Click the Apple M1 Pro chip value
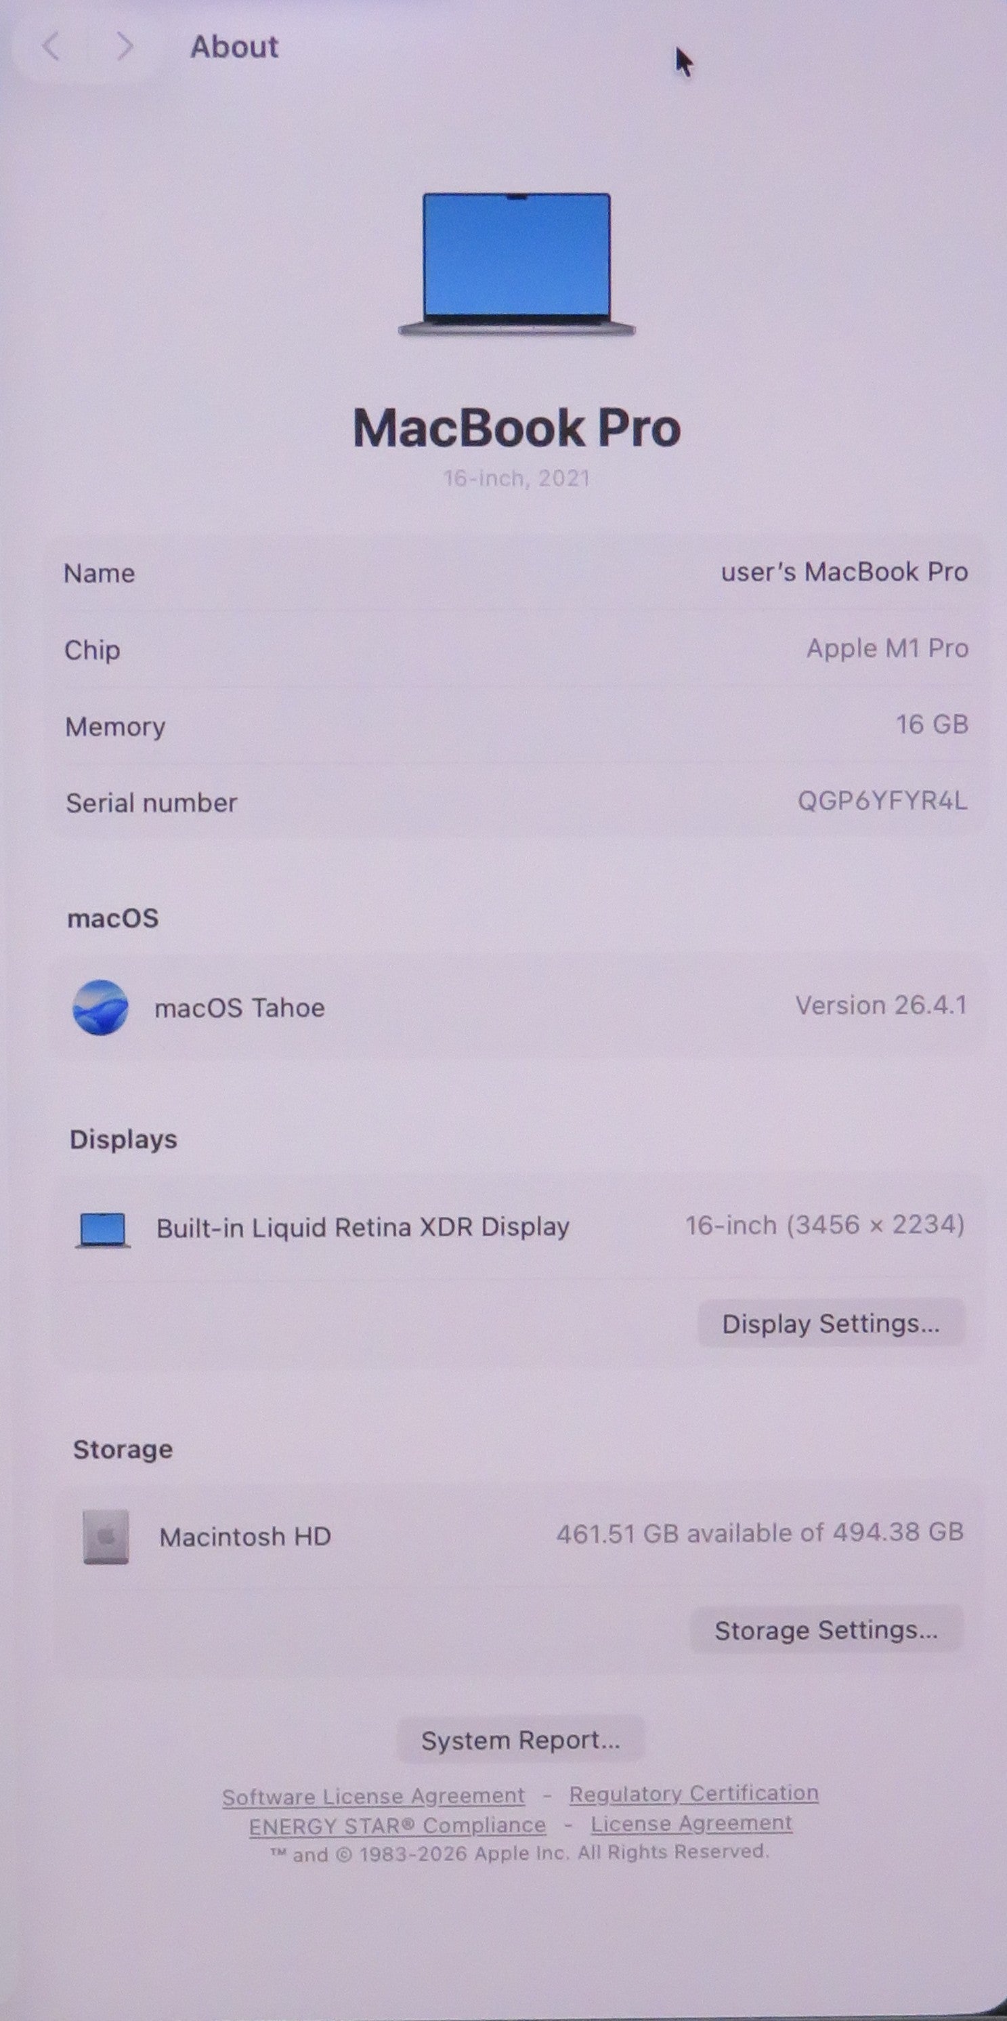 pyautogui.click(x=887, y=648)
